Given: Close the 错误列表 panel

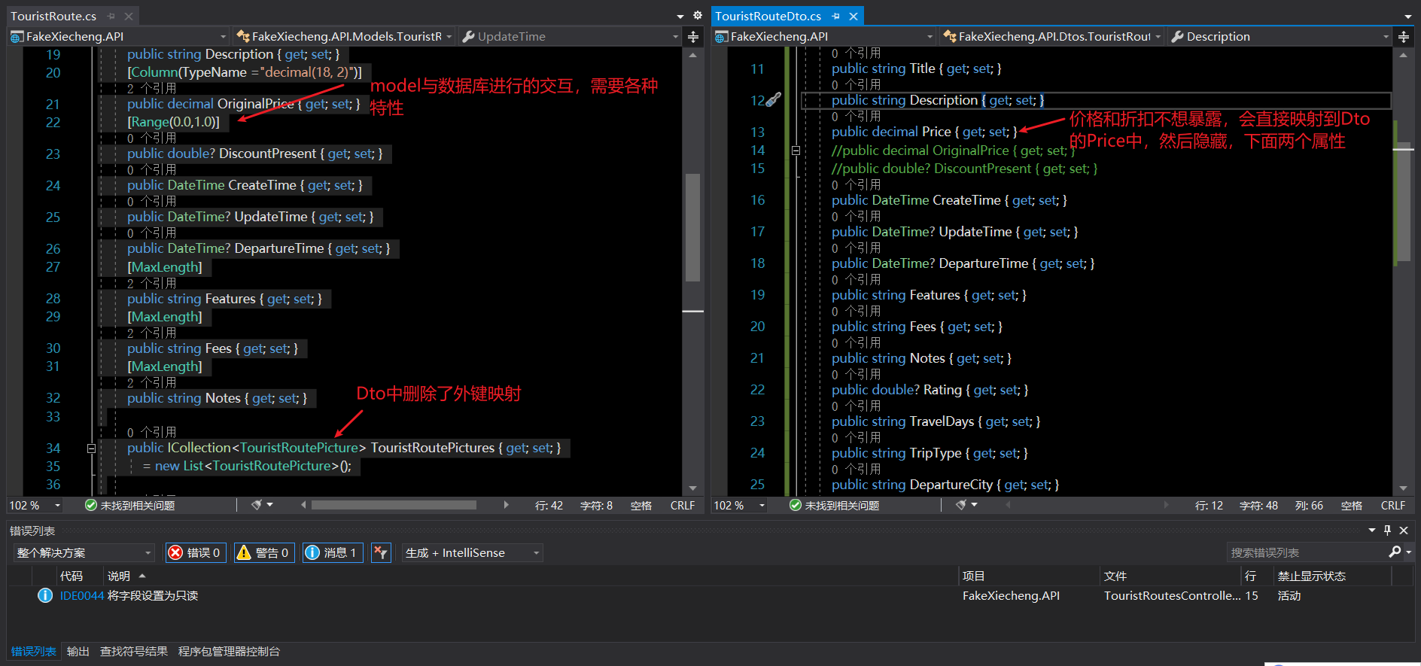Looking at the screenshot, I should pos(1404,531).
